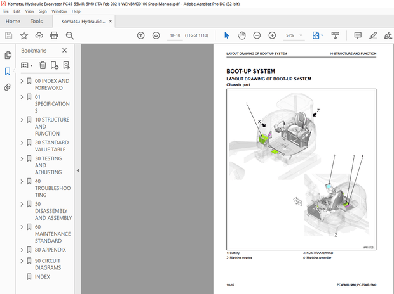Close the Komatsu Hydraulic document tab
394x294 pixels.
pyautogui.click(x=111, y=22)
